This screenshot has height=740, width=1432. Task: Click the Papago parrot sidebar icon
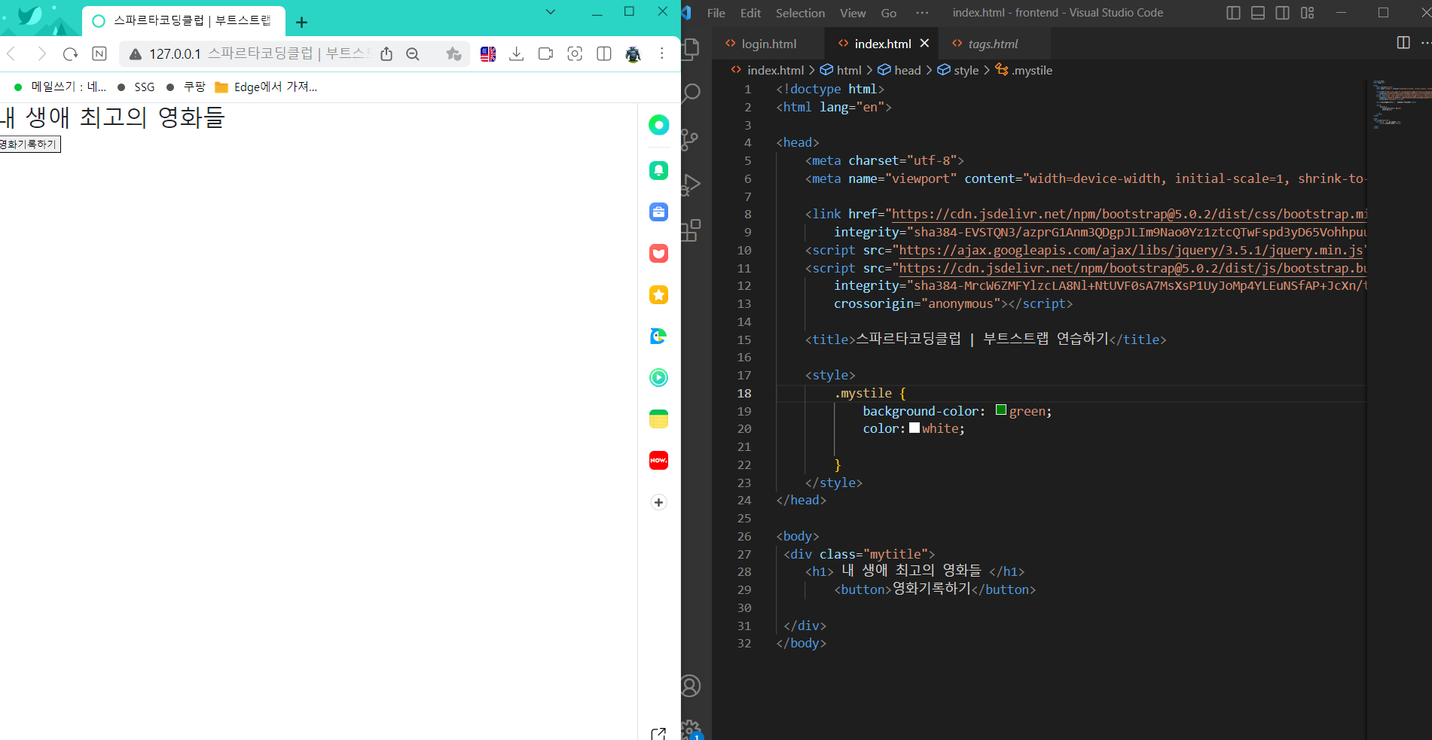pos(659,337)
